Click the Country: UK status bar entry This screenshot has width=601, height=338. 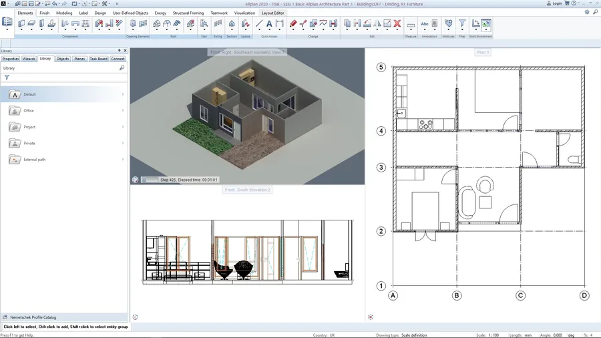(324, 335)
